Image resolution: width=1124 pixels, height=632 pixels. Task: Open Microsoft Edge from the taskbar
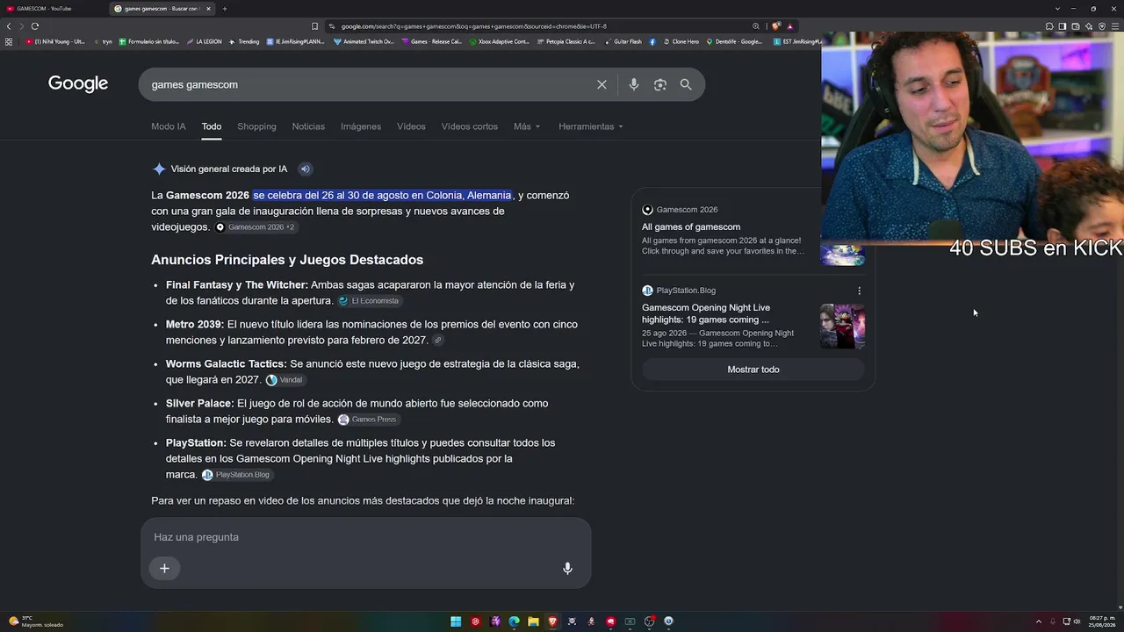[514, 621]
